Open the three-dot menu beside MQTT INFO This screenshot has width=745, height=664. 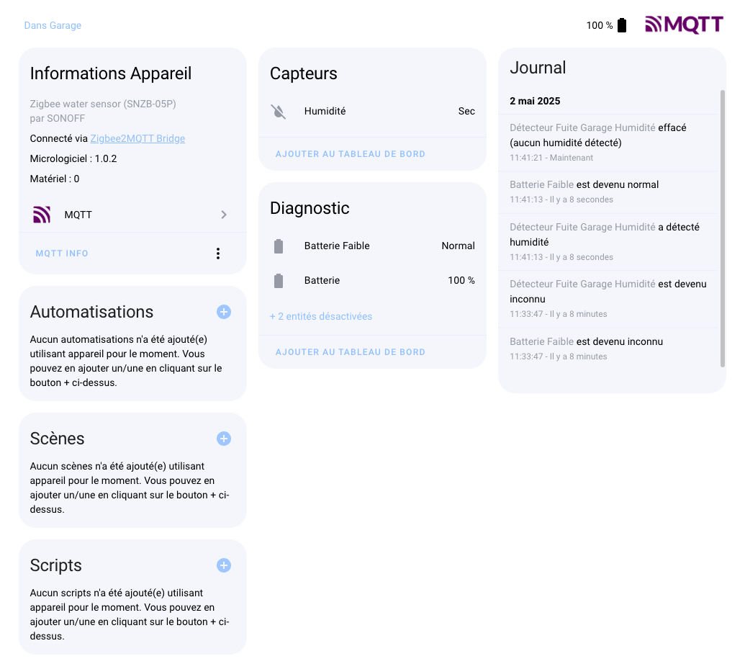click(218, 254)
